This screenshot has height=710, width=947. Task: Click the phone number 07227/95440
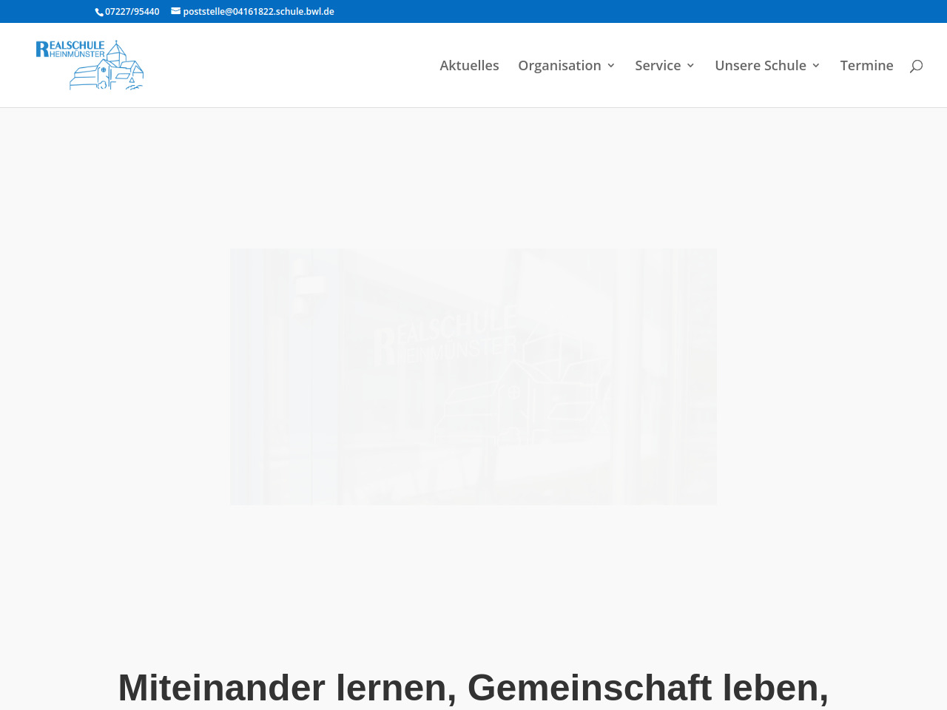pos(132,12)
